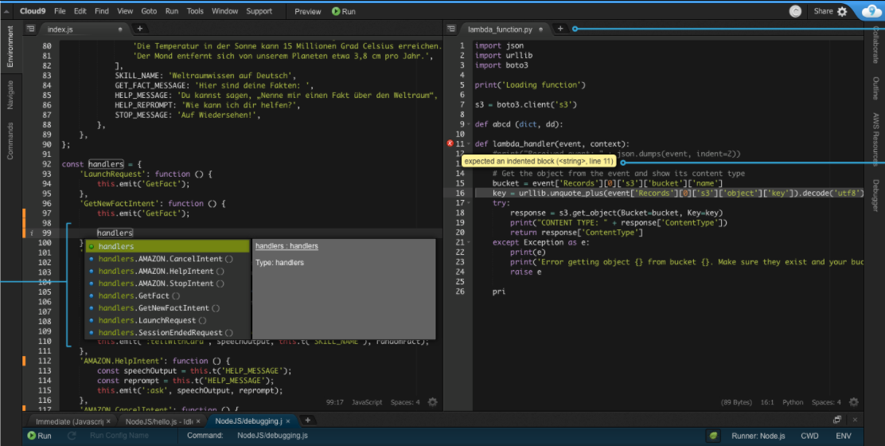Open the Edit menu
885x446 pixels.
click(80, 11)
